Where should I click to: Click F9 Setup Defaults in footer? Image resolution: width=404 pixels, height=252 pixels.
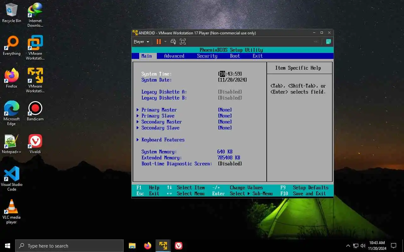coord(304,187)
